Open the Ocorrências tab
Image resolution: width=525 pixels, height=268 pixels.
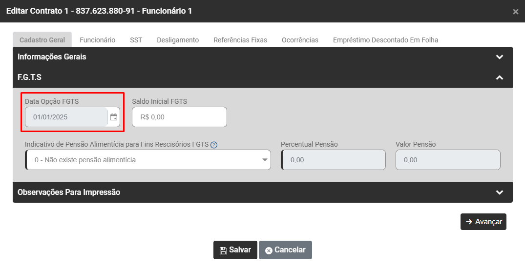(300, 40)
